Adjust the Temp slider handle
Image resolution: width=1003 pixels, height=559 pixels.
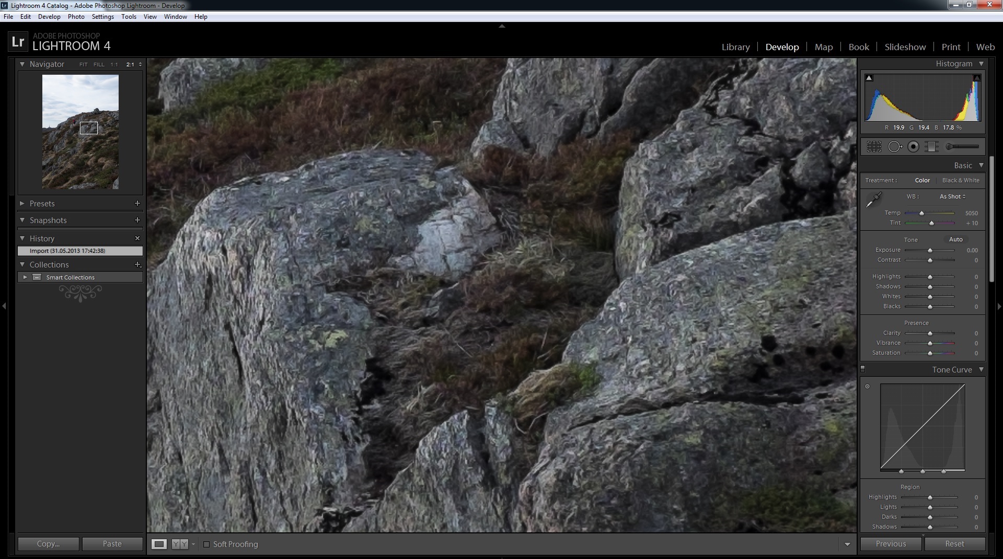tap(921, 213)
